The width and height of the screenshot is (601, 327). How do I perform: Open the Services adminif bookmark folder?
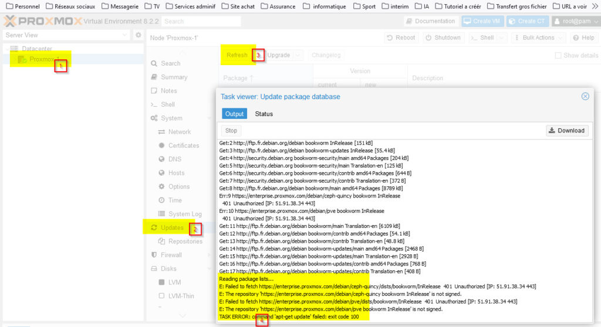191,6
